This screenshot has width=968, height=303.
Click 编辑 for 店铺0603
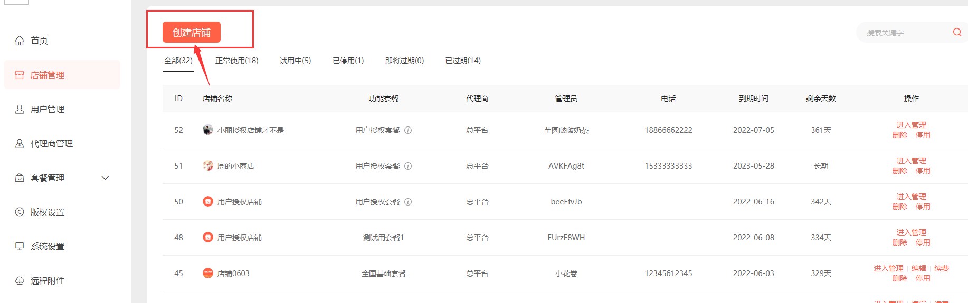click(x=919, y=268)
